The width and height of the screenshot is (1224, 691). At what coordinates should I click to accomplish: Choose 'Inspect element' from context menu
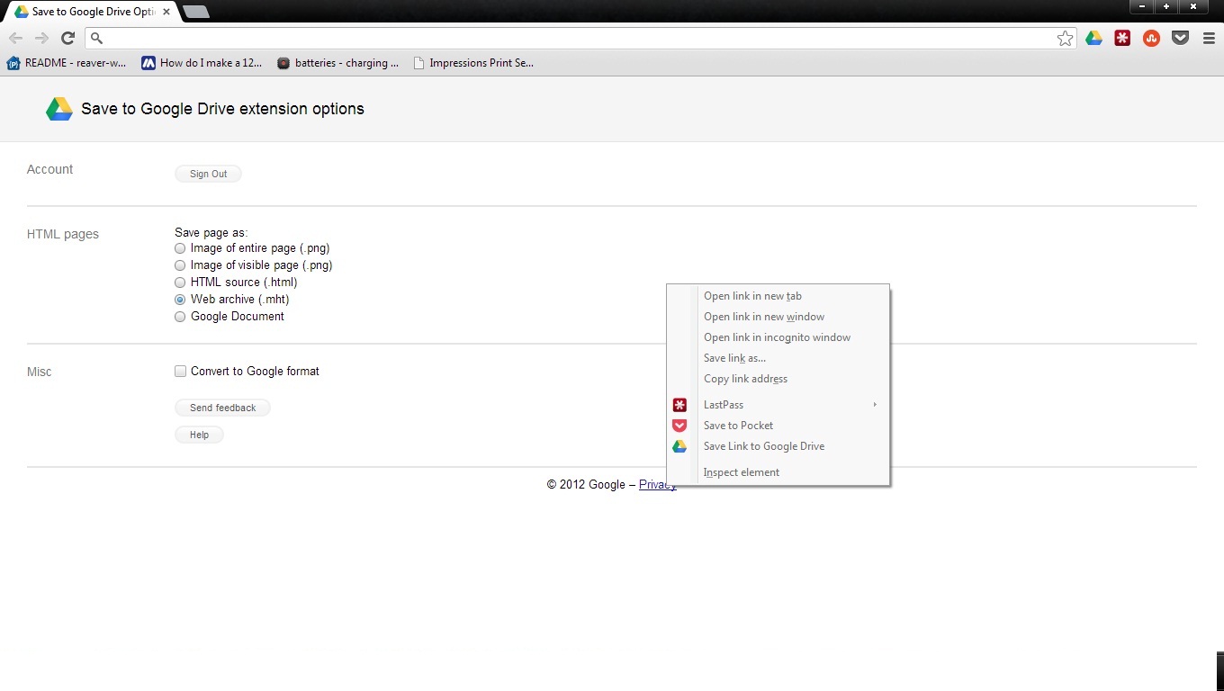tap(778, 472)
